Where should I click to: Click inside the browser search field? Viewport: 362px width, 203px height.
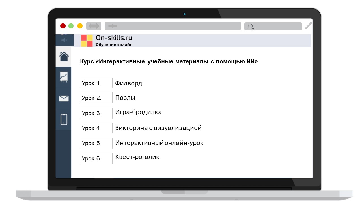tap(277, 27)
